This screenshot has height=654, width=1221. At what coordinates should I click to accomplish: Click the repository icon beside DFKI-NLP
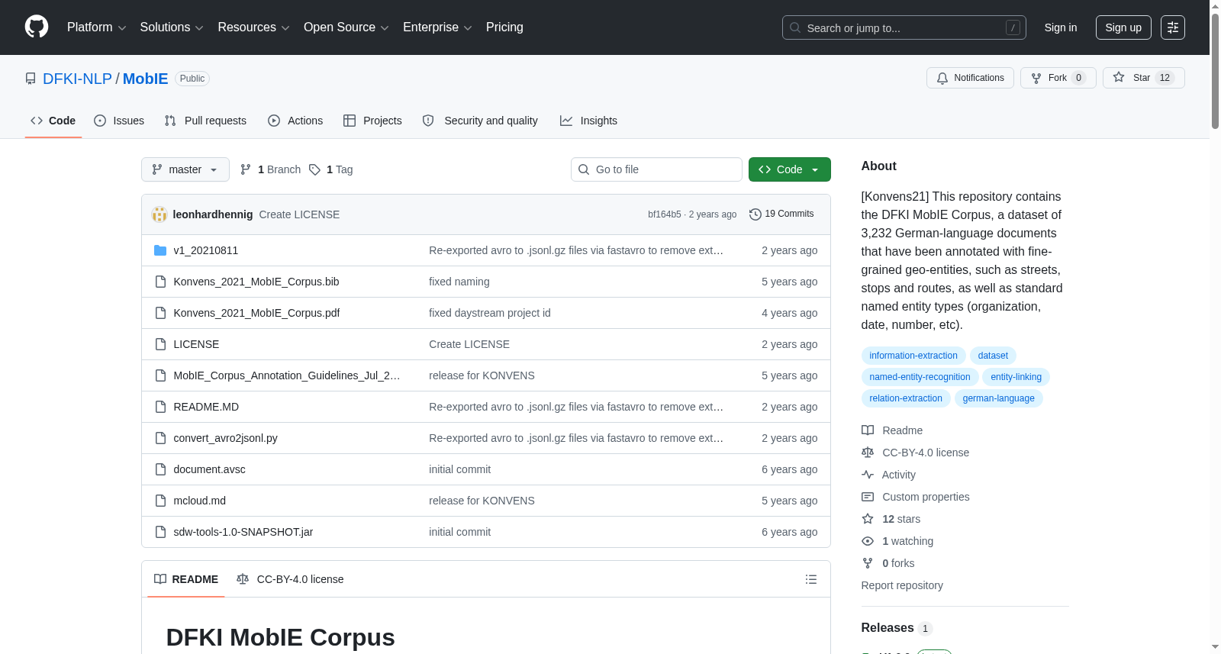click(31, 79)
